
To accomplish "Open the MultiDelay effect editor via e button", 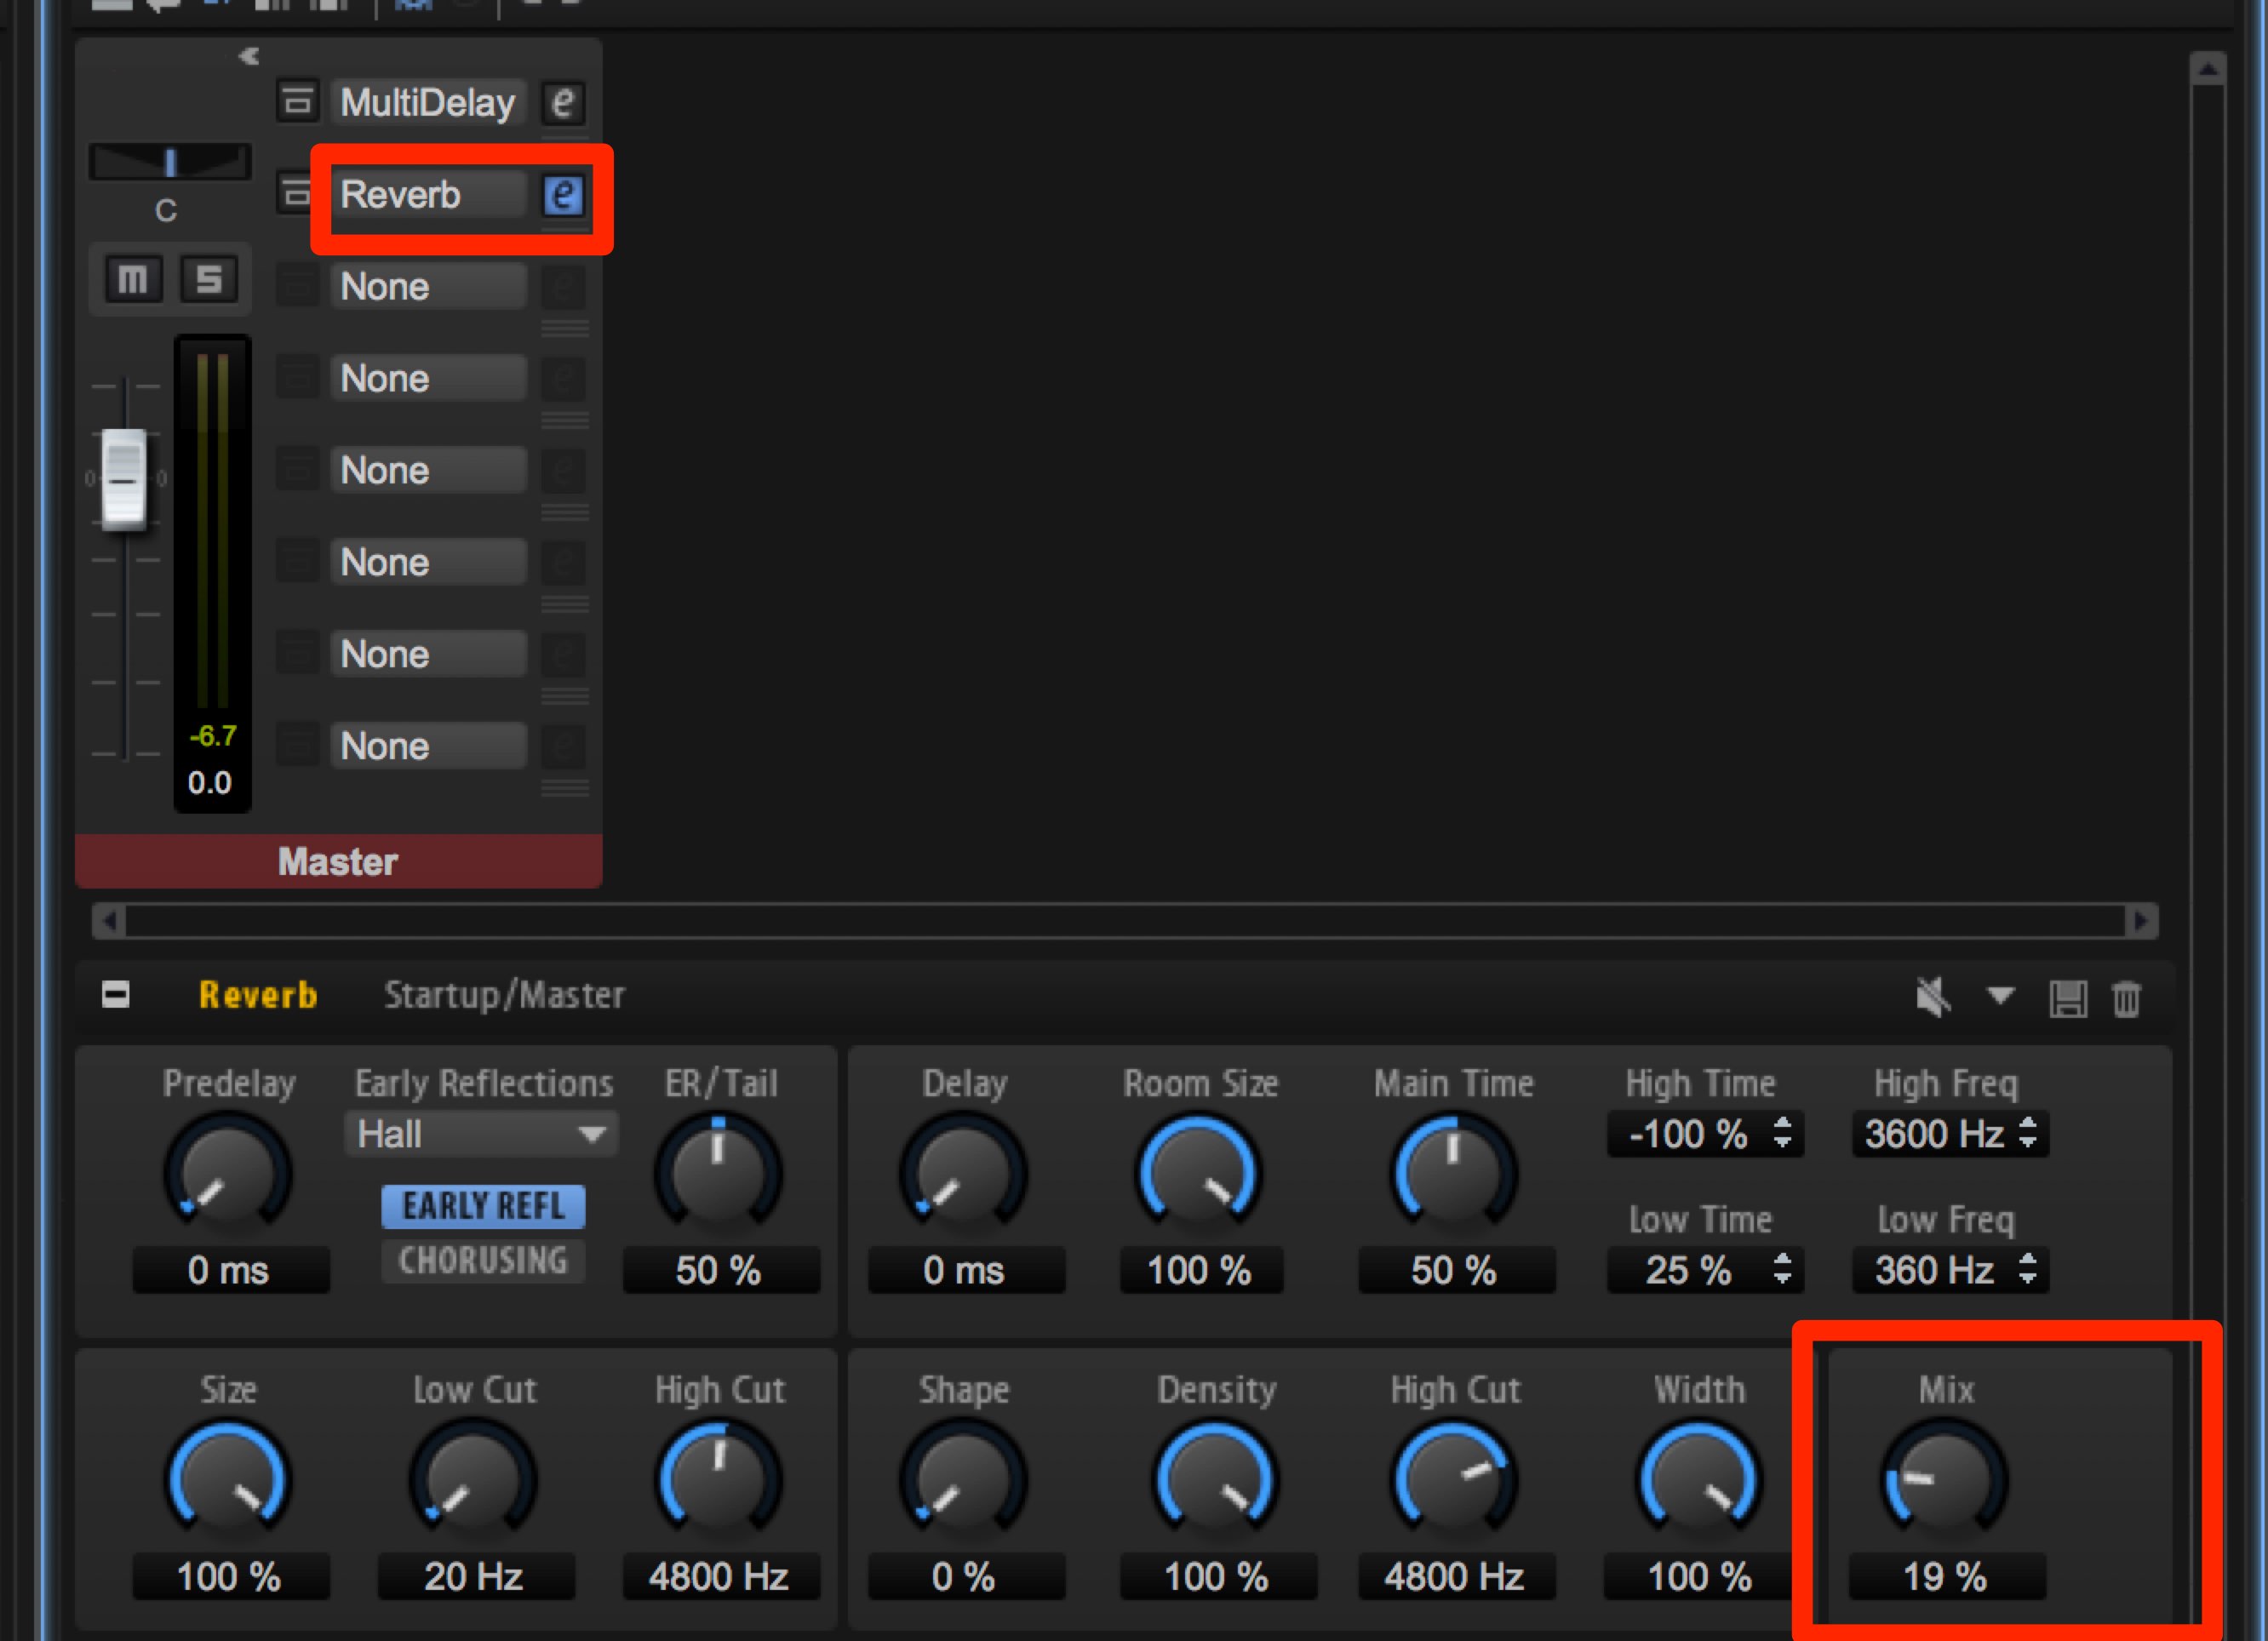I will coord(563,103).
